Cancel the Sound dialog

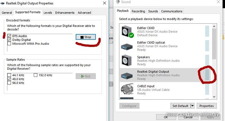pyautogui.click(x=188, y=117)
